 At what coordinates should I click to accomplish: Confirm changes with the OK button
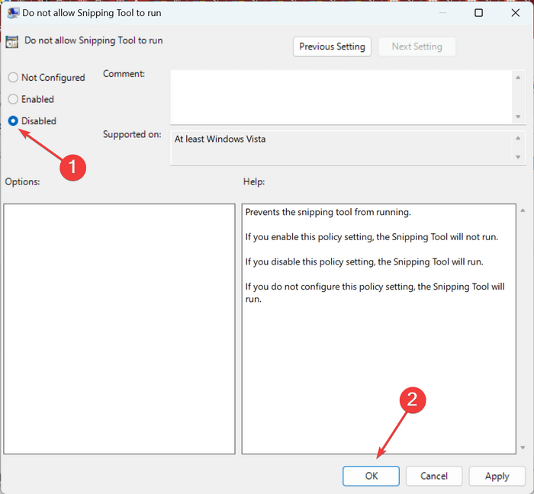pyautogui.click(x=372, y=476)
